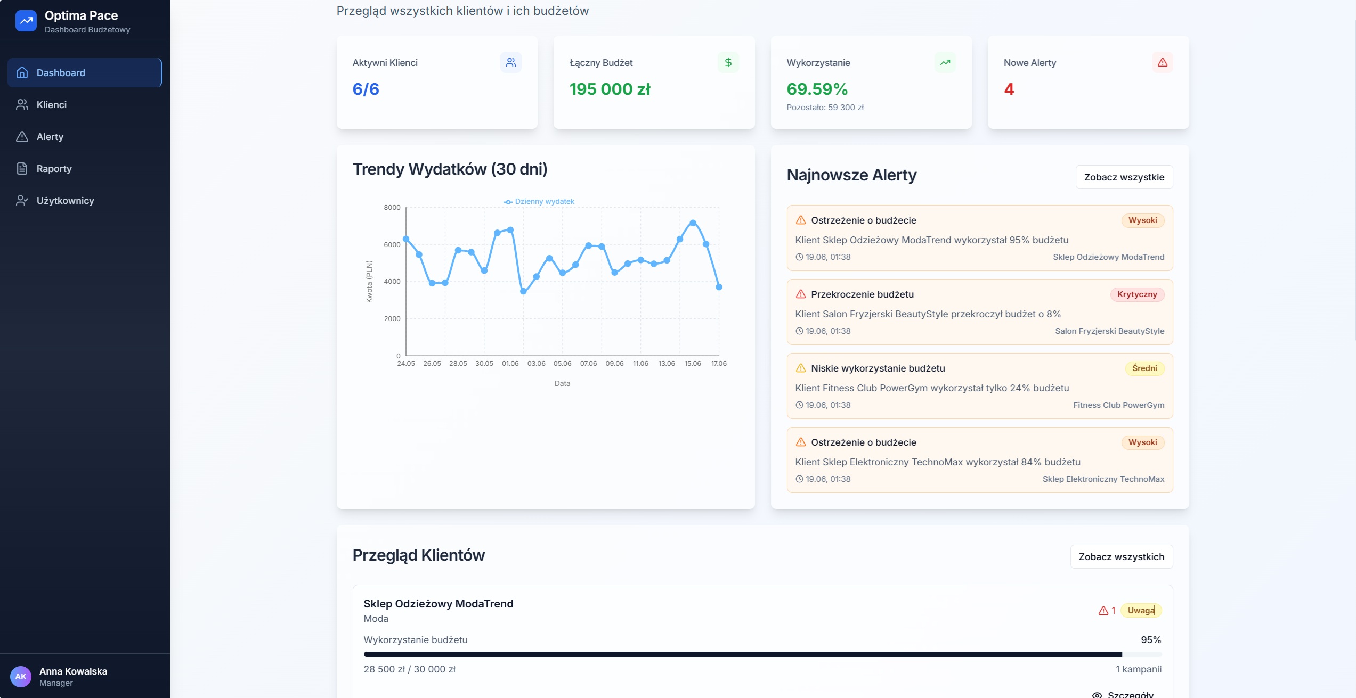Click the Uwaga badge on ModaTrend

point(1141,611)
